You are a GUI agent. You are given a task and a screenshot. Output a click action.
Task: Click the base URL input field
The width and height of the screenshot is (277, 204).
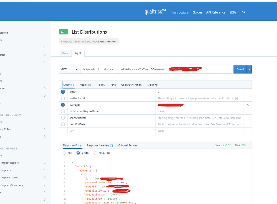pos(100,69)
